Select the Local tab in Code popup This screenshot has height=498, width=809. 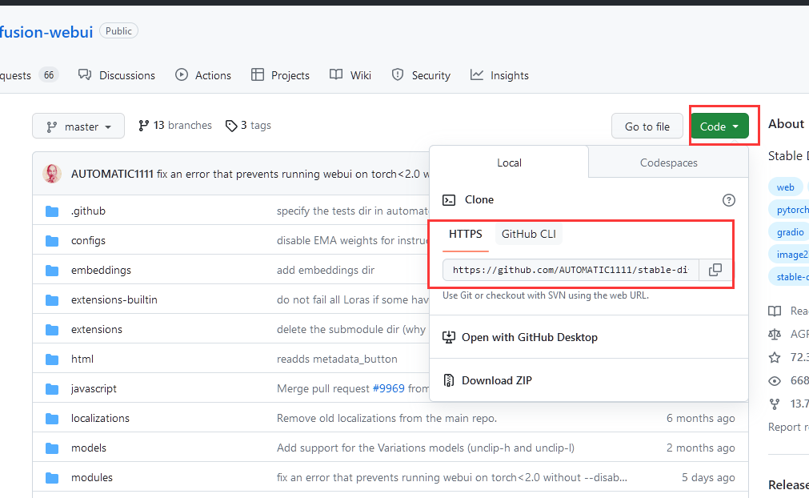(509, 163)
